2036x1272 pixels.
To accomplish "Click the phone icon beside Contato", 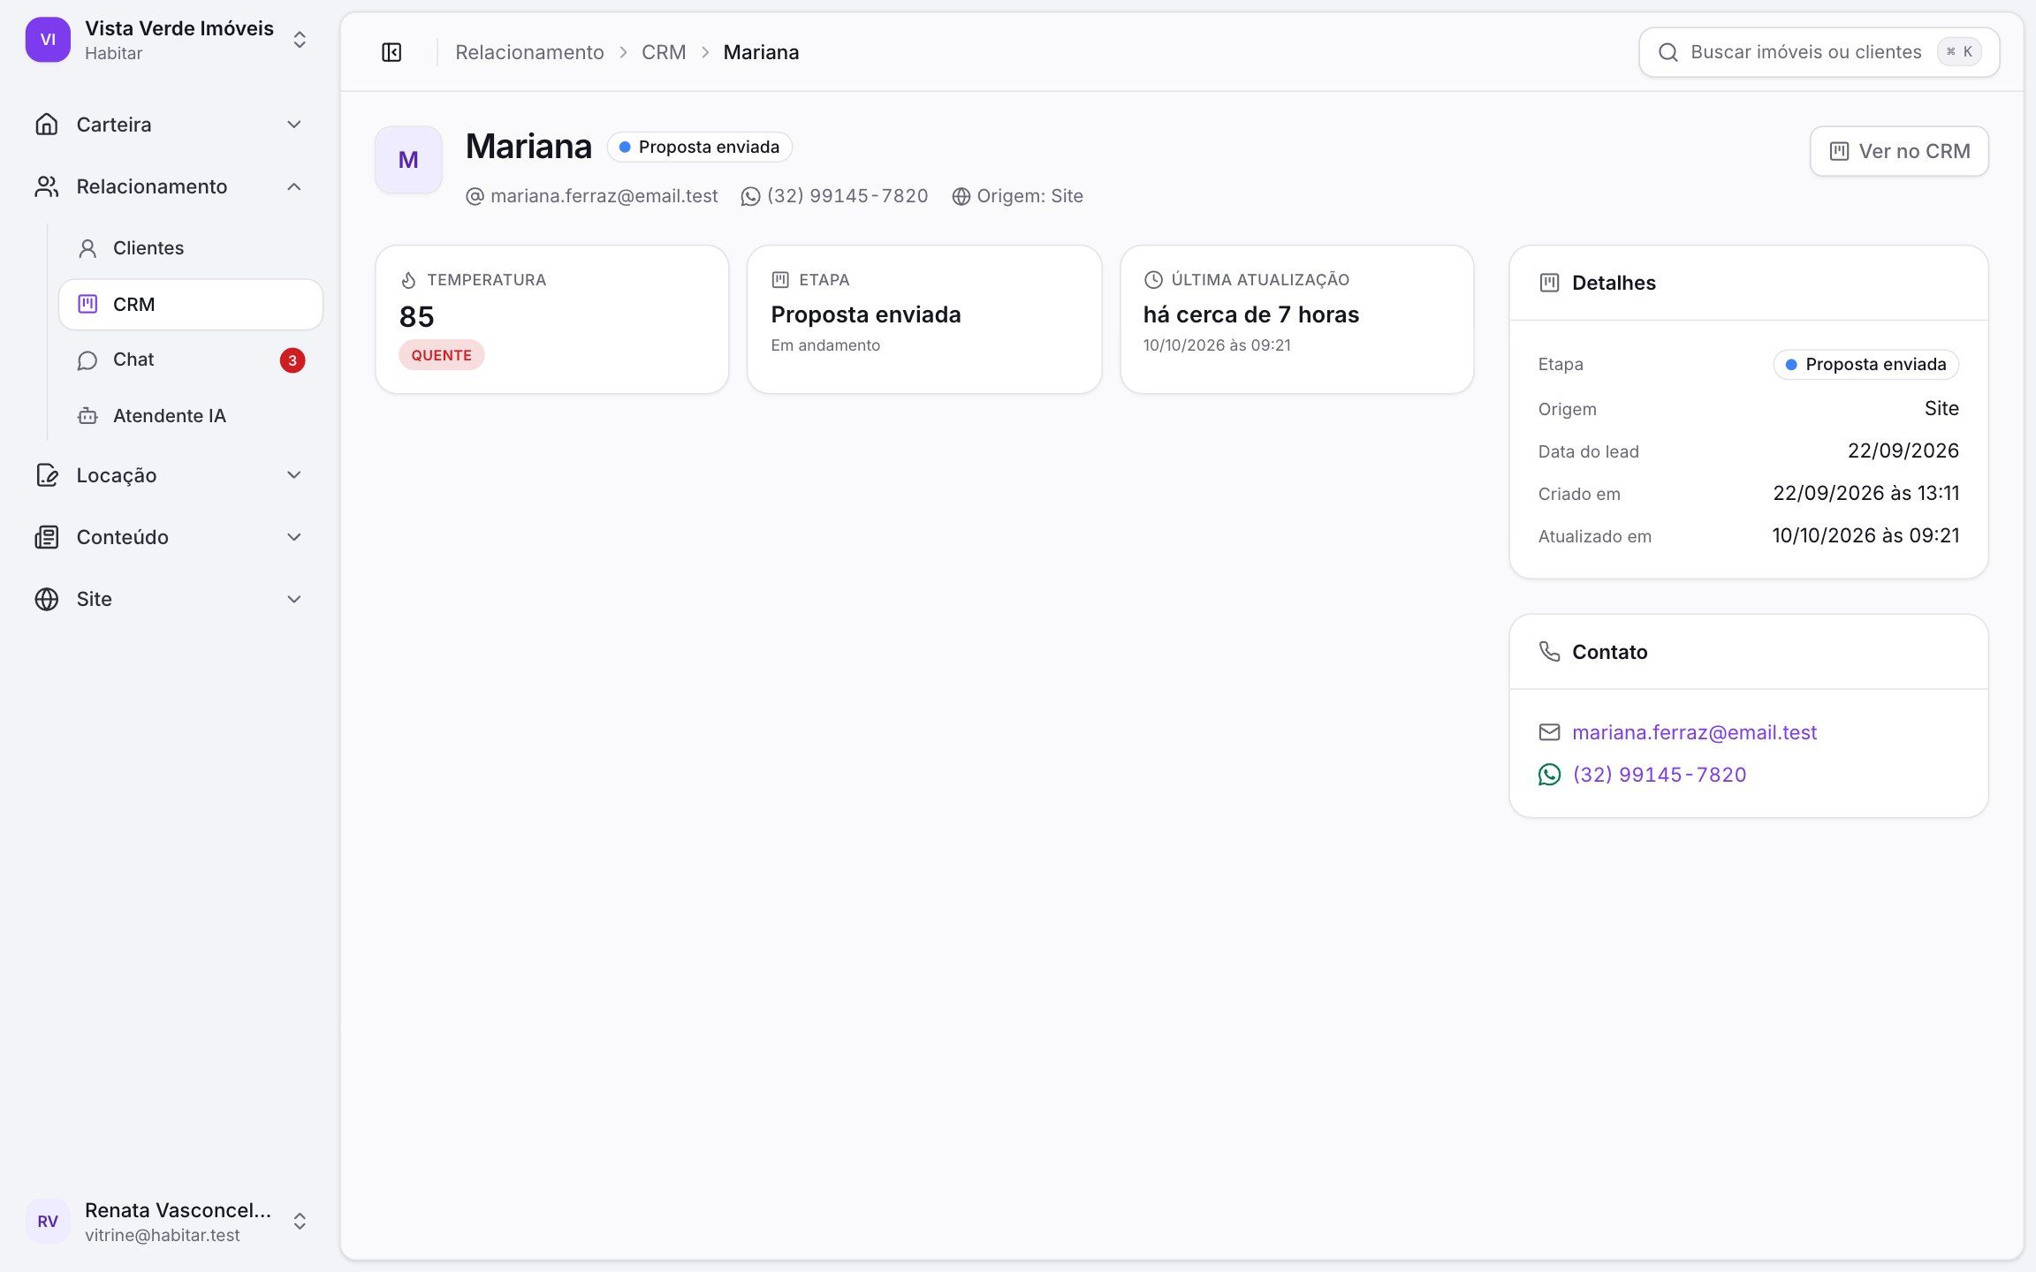I will click(1549, 652).
